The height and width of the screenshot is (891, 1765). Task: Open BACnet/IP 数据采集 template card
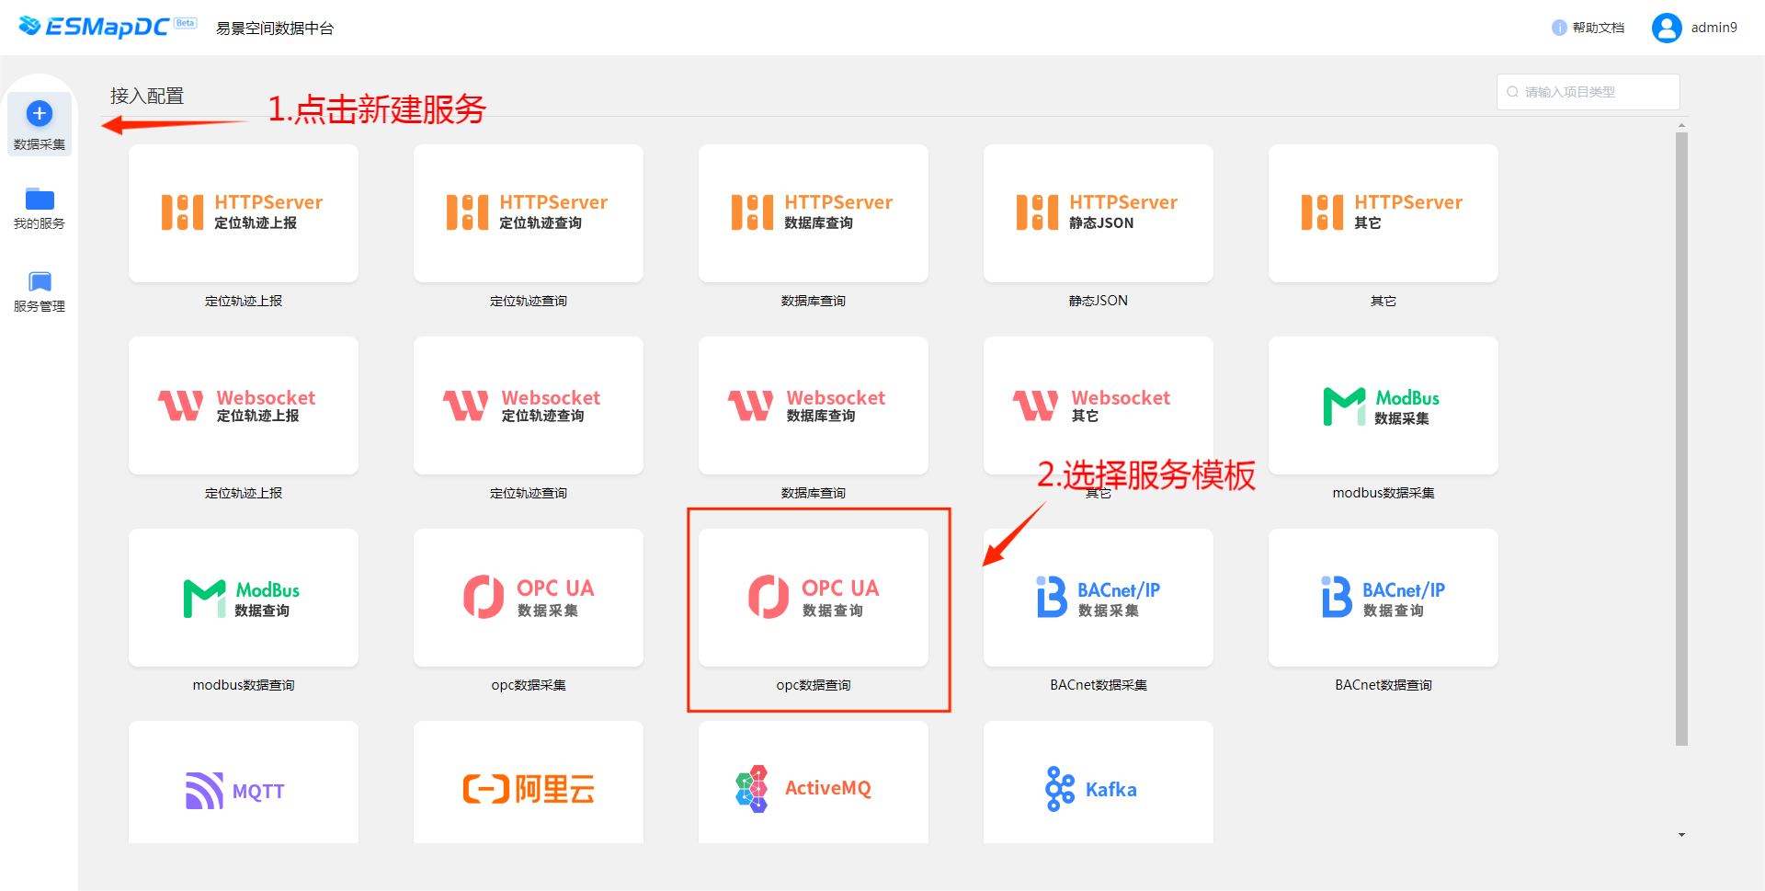point(1099,598)
